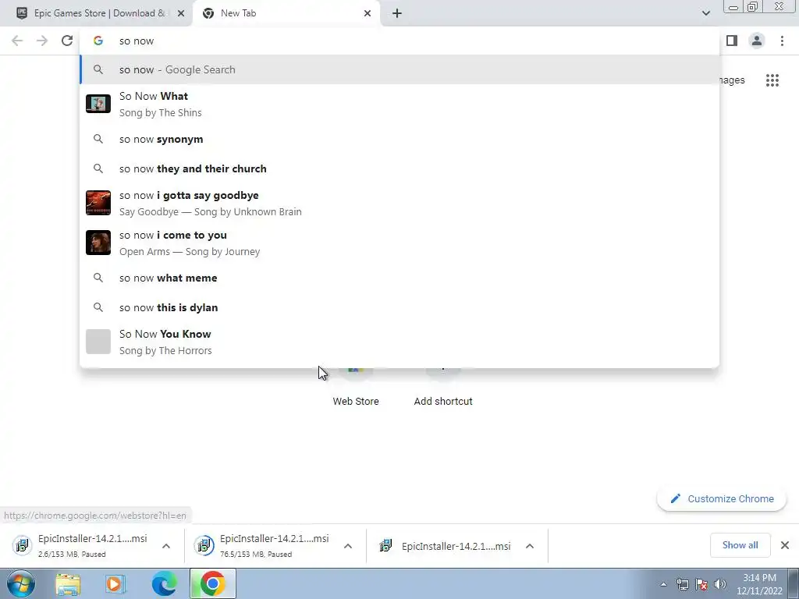Click search icon beside 'so now what meme'
Image resolution: width=799 pixels, height=599 pixels.
(98, 278)
